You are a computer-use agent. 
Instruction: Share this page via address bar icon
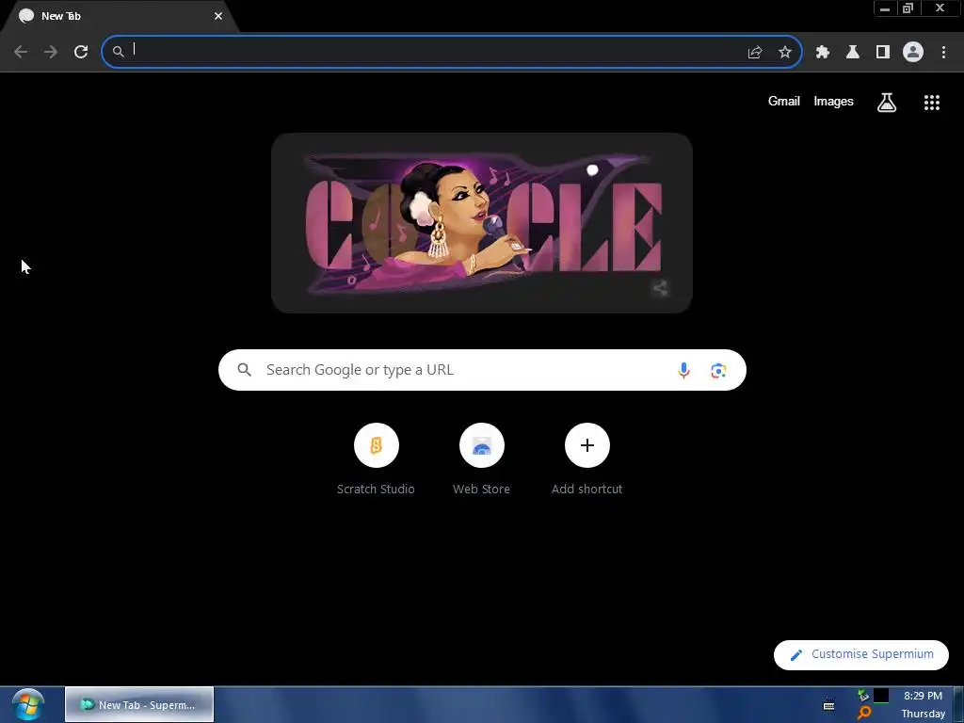755,53
